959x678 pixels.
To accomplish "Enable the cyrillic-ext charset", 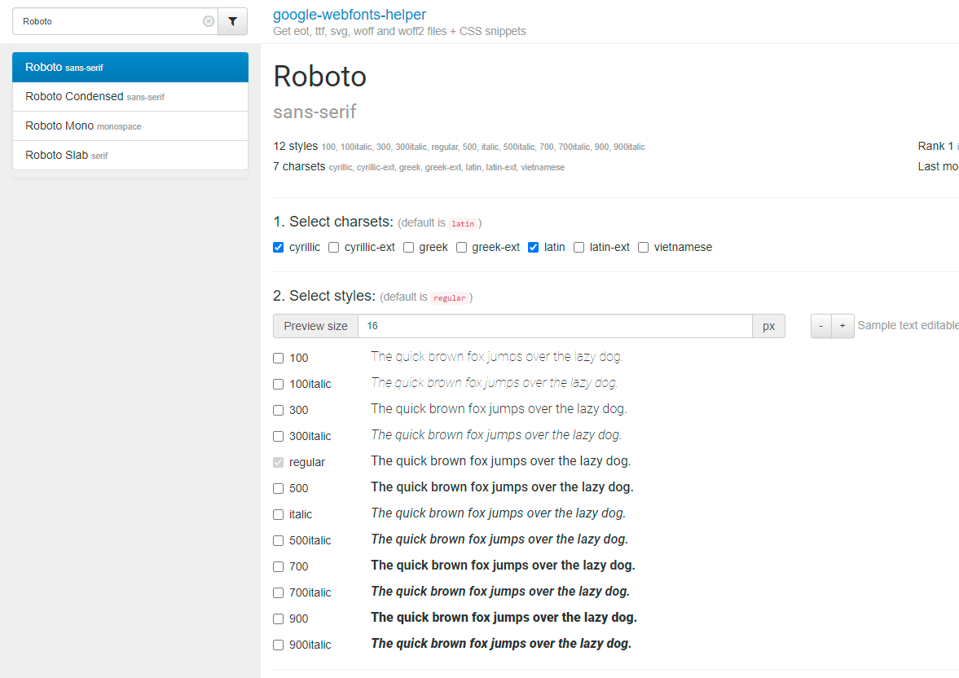I will click(333, 247).
